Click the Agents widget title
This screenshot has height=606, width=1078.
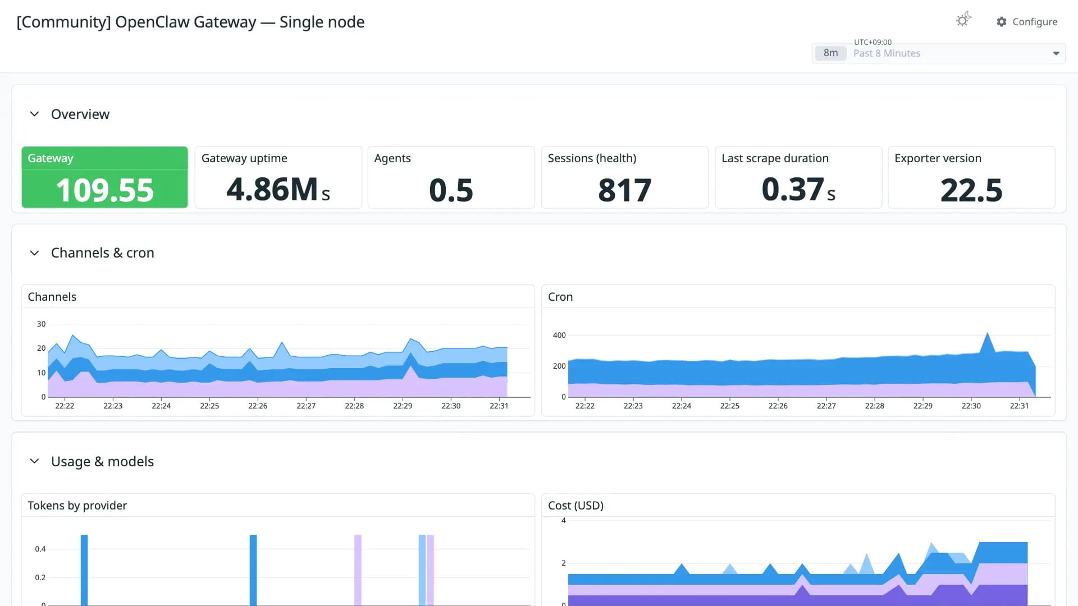(x=392, y=158)
